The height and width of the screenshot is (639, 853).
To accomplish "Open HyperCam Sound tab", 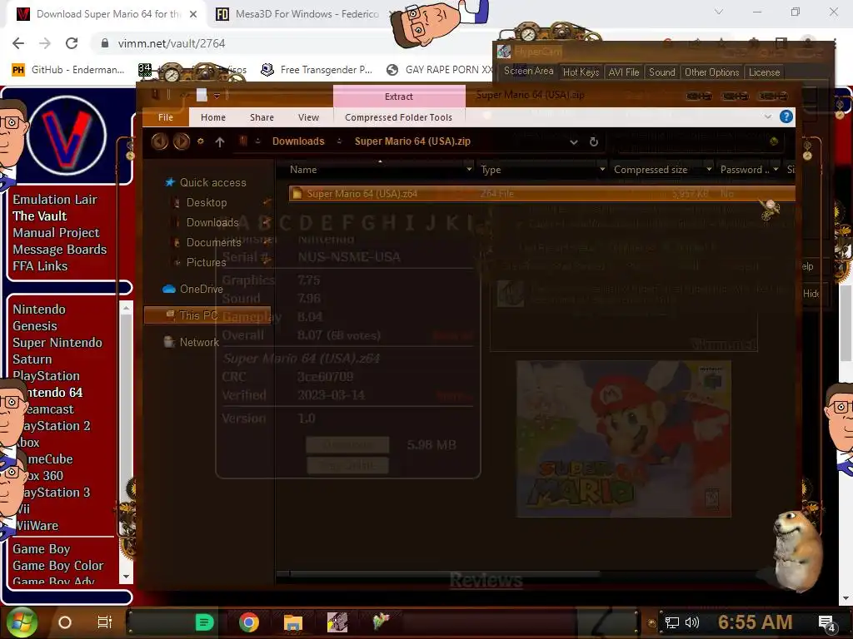I will tap(661, 72).
